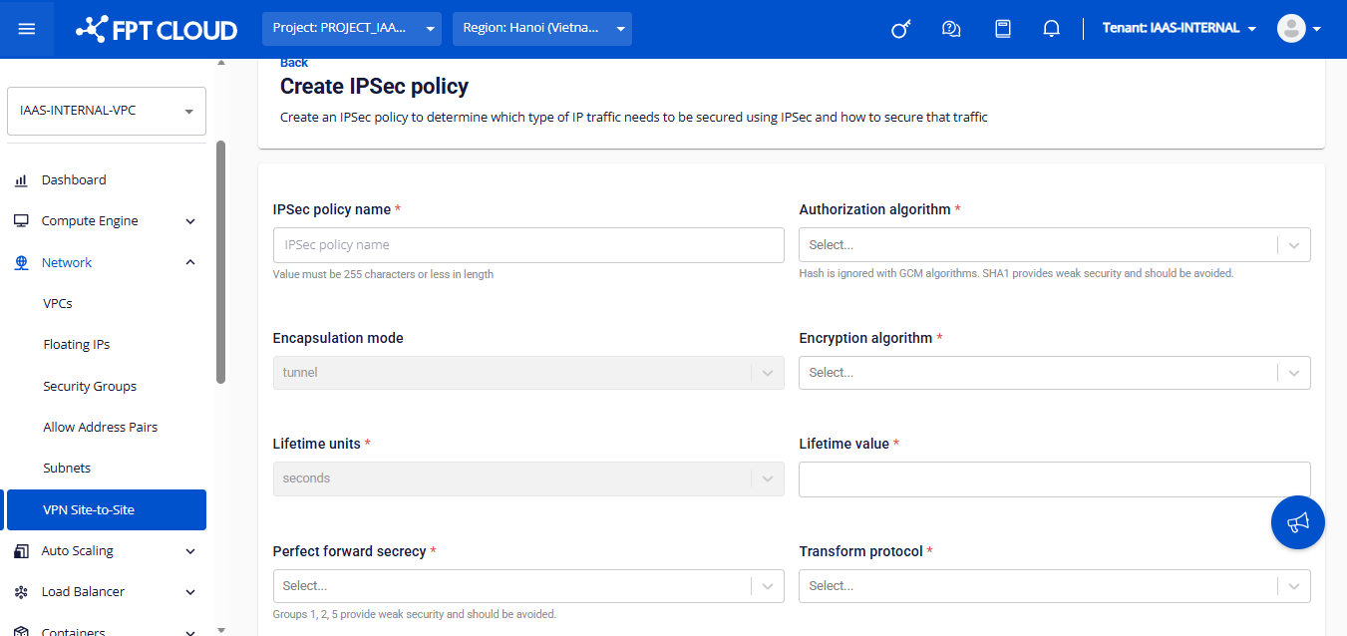Open the Perfect forward secrecy dropdown

(x=528, y=586)
